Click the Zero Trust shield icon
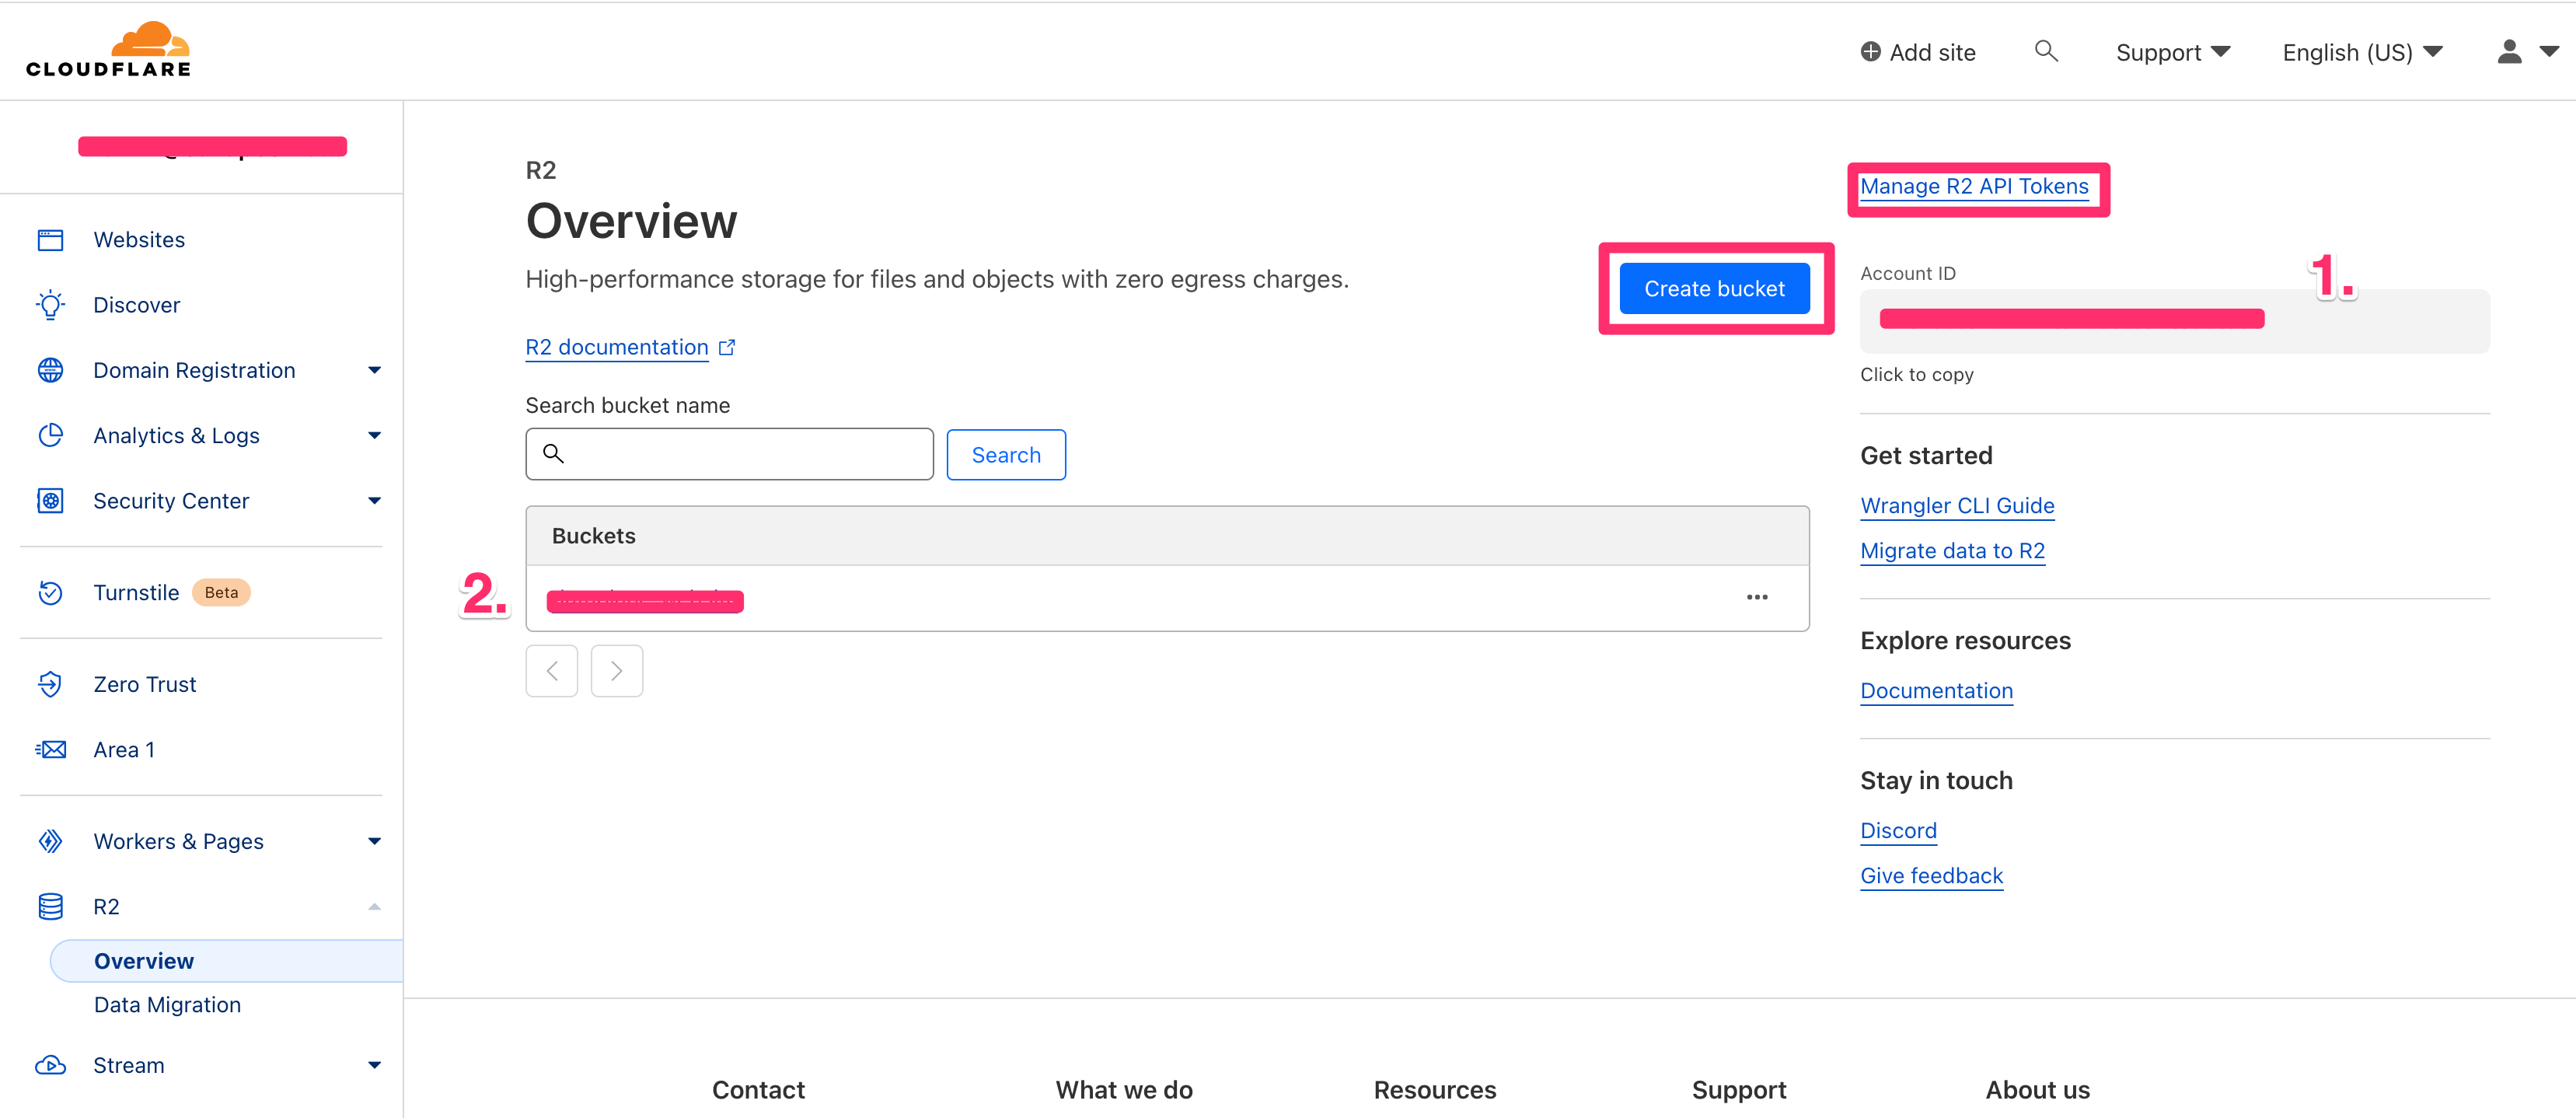 [x=50, y=684]
